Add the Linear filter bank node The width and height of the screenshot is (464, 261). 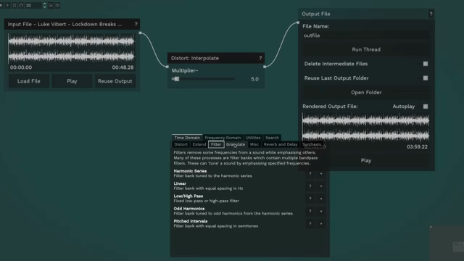(321, 186)
